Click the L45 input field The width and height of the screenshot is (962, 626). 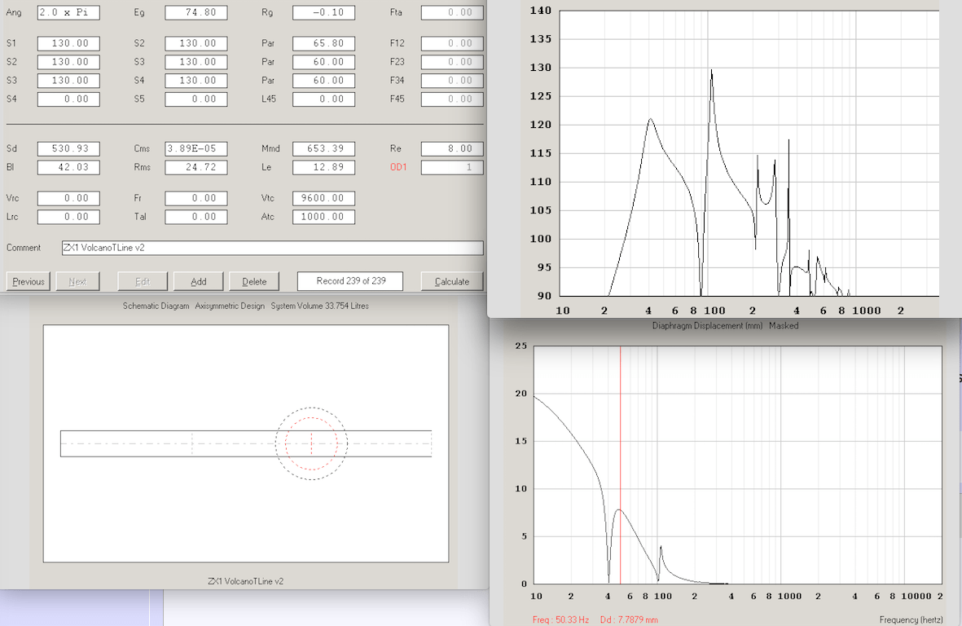pyautogui.click(x=324, y=99)
